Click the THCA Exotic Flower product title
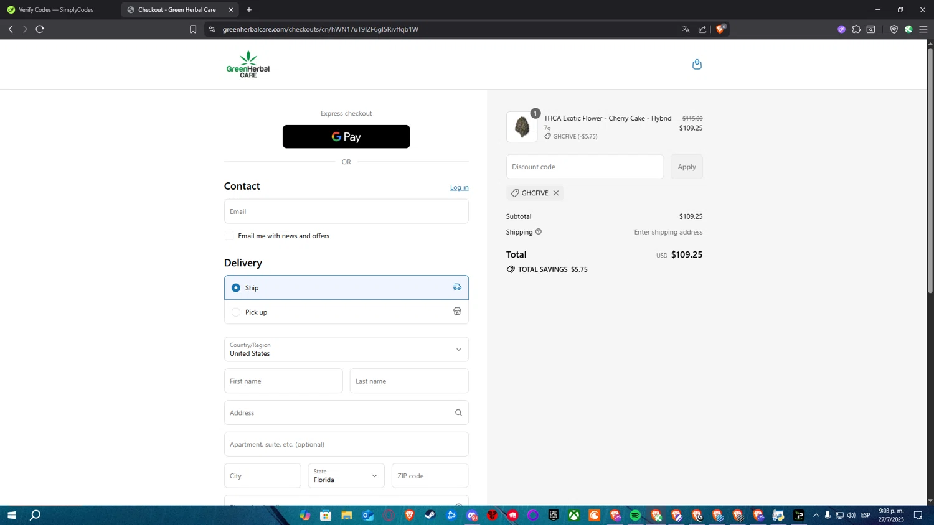 tap(608, 118)
